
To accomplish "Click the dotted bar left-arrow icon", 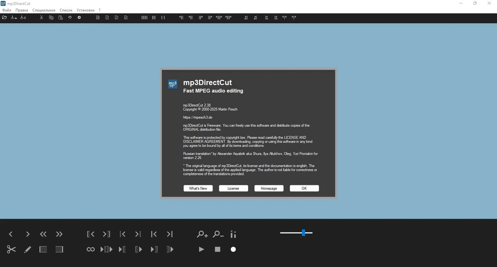I will 123,234.
